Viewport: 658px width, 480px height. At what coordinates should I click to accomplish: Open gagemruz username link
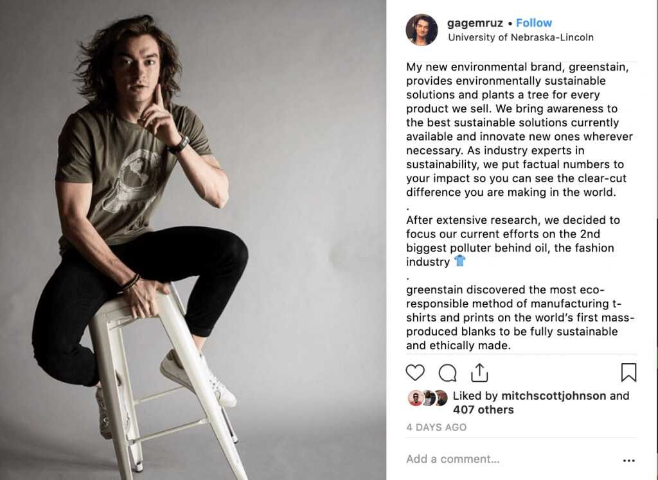(475, 23)
